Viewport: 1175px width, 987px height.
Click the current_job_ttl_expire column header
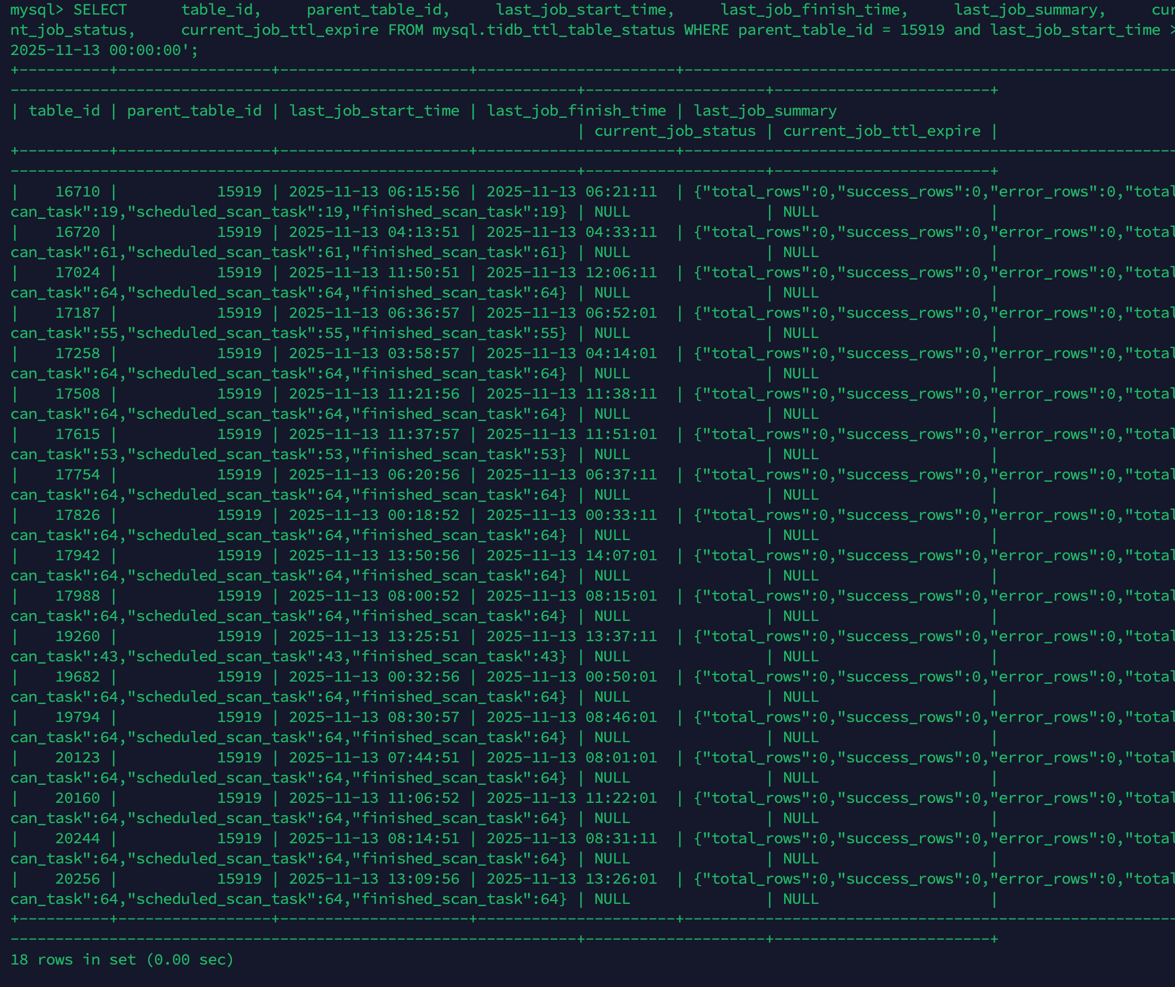(x=881, y=131)
